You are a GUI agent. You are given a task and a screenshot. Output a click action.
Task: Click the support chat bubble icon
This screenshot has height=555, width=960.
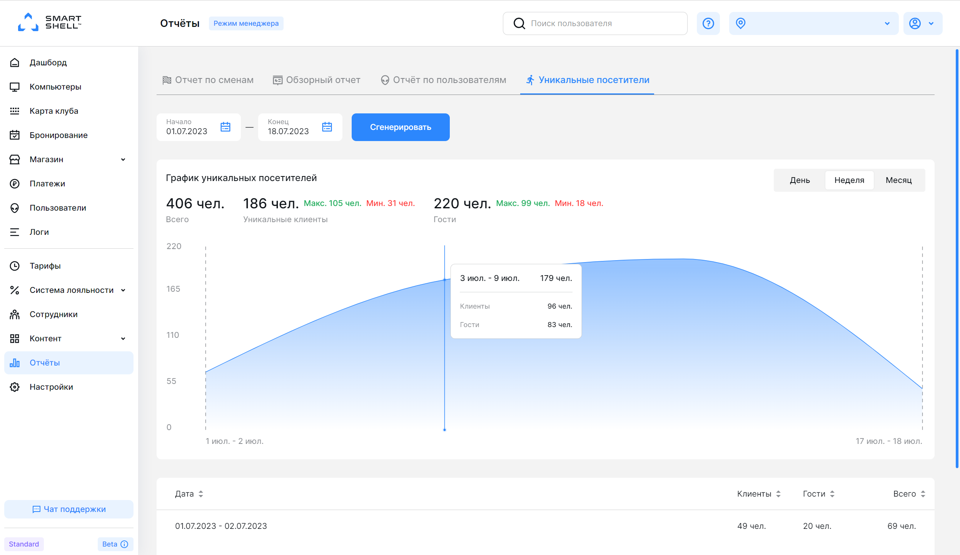click(37, 509)
